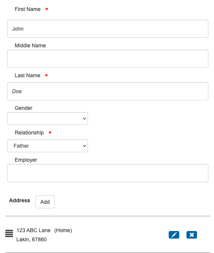214x253 pixels.
Task: Select the Last Name field containing Doe
Action: tap(108, 91)
